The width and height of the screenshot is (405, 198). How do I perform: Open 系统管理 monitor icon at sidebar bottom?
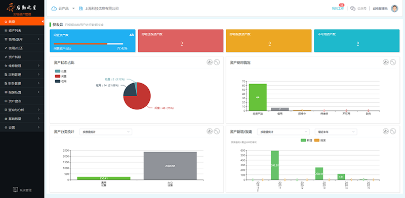[15, 189]
